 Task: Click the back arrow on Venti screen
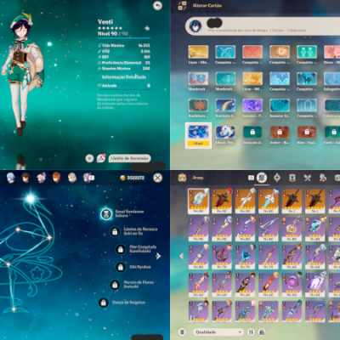pyautogui.click(x=157, y=5)
